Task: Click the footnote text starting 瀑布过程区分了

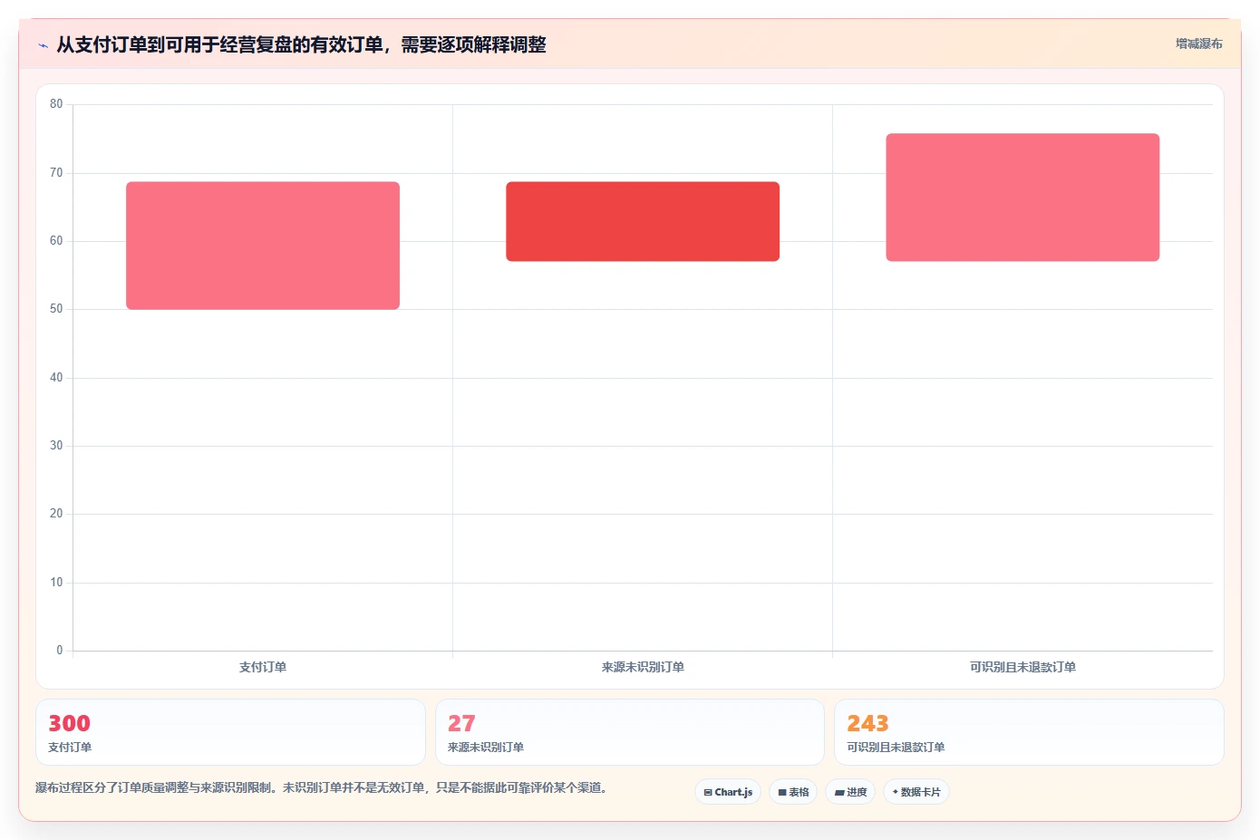Action: 321,787
